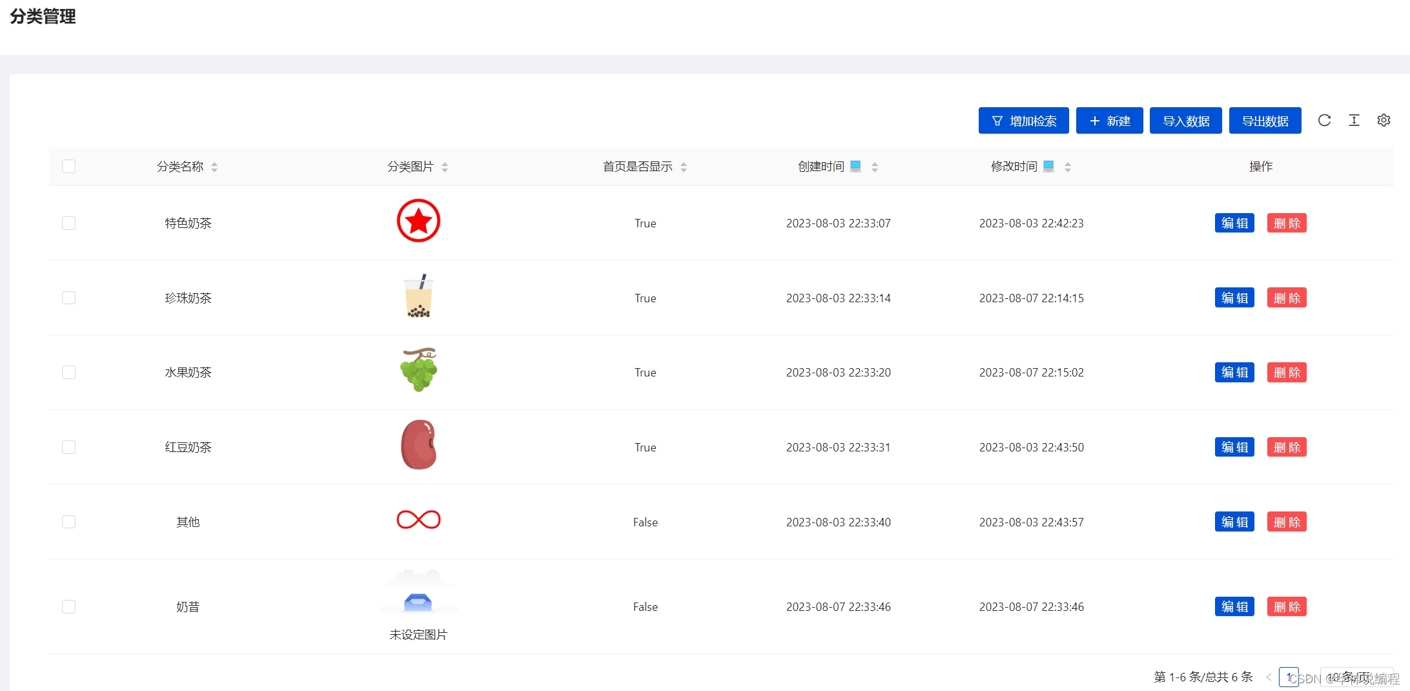Click filter icon beside 创建时间 header

tap(855, 167)
